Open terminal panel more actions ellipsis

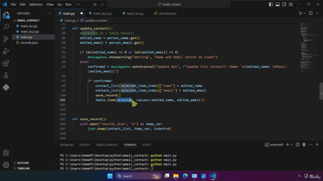pyautogui.click(x=311, y=145)
